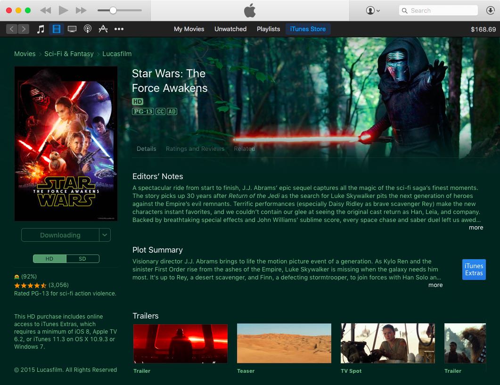Viewport: 500px width, 385px height.
Task: Click the play button in toolbar
Action: [63, 10]
